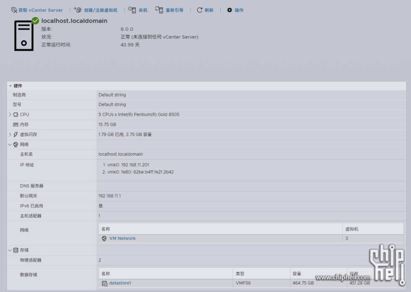The width and height of the screenshot is (411, 292).
Task: Click the hostname value in the 主机名 row
Action: [x=121, y=154]
